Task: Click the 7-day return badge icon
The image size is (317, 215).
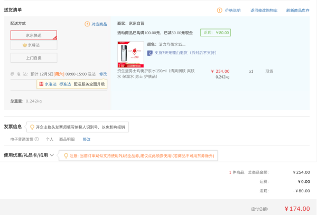Action: (150, 53)
